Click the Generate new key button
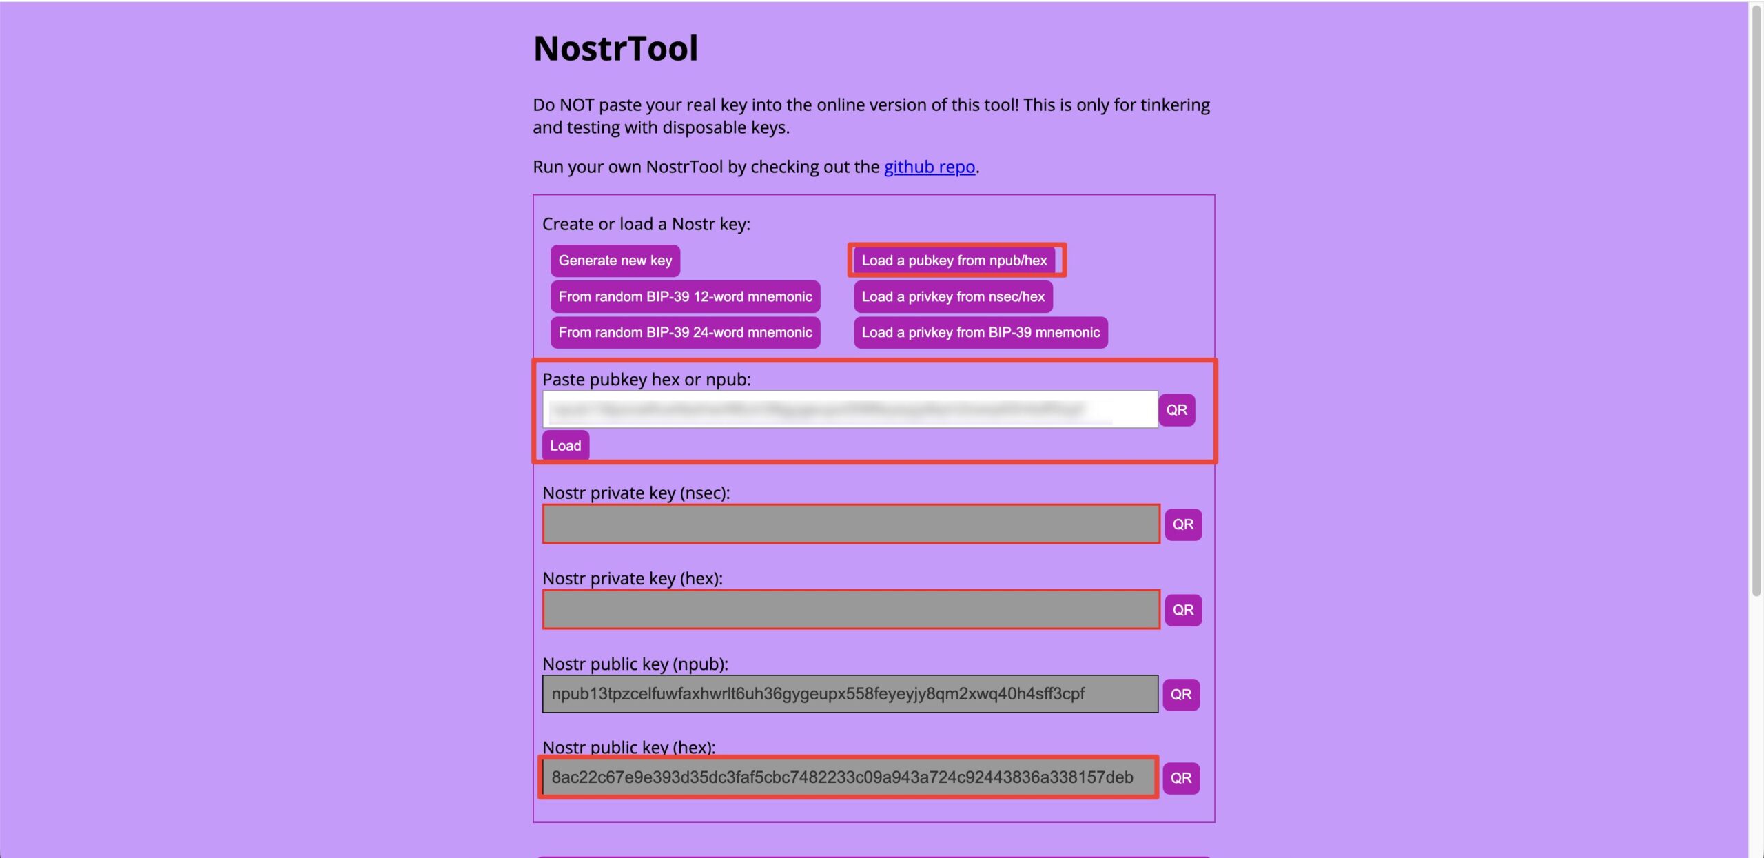This screenshot has width=1764, height=858. (615, 261)
